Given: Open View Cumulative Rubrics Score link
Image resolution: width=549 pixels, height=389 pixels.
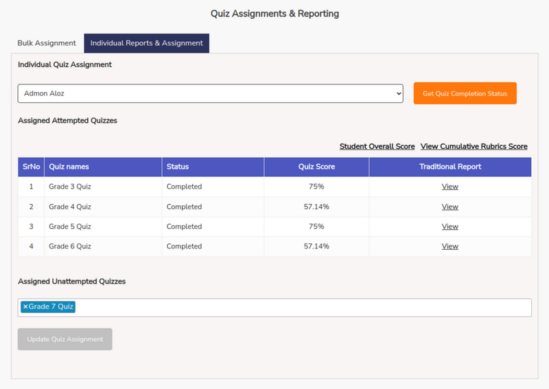Looking at the screenshot, I should (x=474, y=146).
